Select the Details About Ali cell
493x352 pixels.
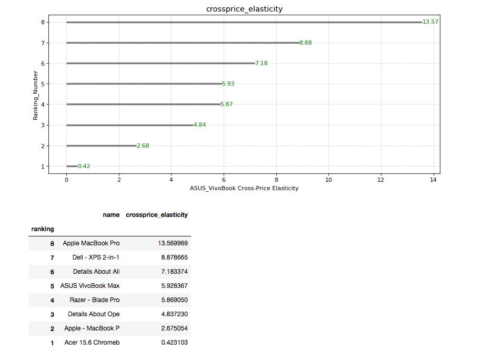[x=96, y=271]
